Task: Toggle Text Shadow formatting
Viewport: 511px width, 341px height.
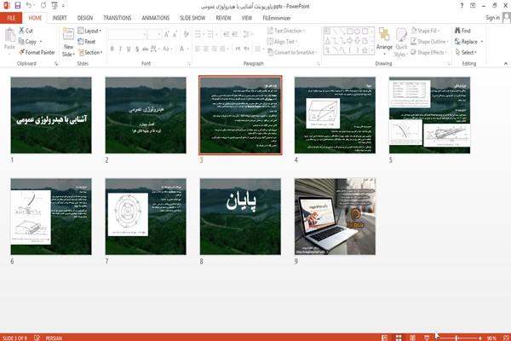Action: tap(137, 49)
